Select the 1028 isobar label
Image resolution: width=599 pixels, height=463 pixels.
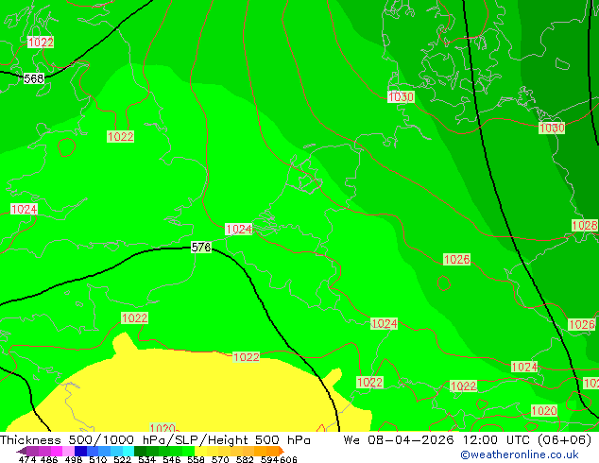585,226
